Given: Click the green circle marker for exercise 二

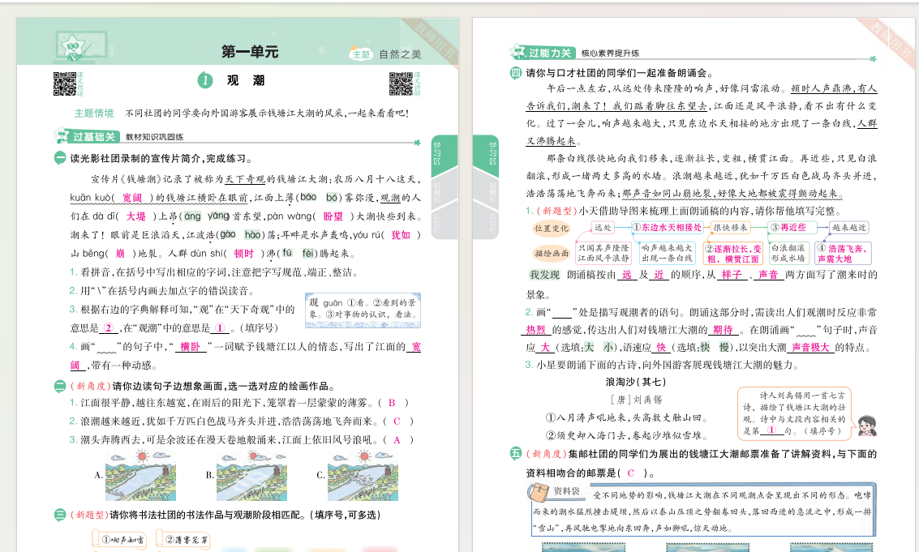Looking at the screenshot, I should [60, 386].
